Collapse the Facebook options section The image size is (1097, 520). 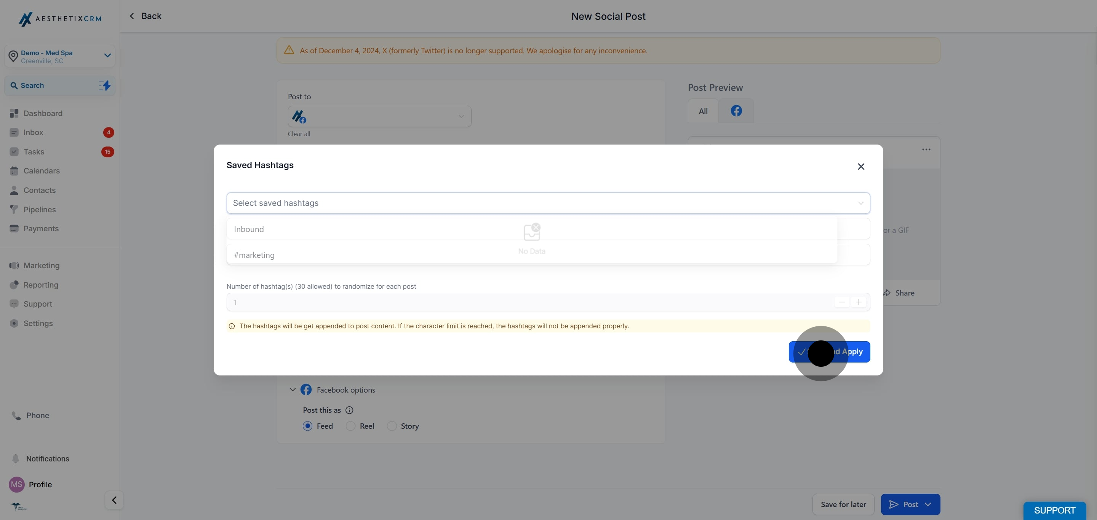[293, 389]
